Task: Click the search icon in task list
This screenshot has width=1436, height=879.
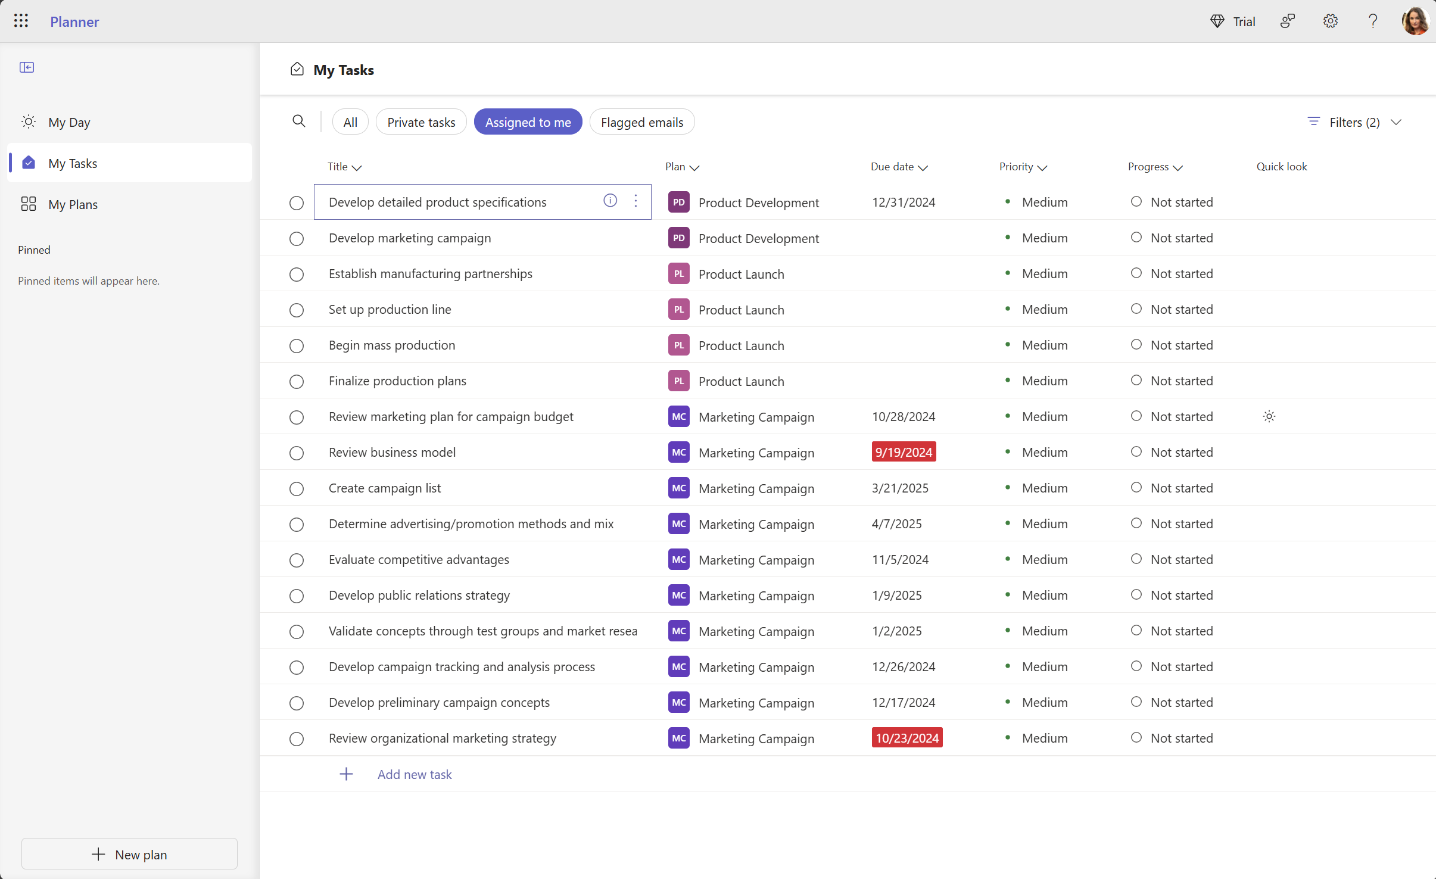Action: pyautogui.click(x=300, y=122)
